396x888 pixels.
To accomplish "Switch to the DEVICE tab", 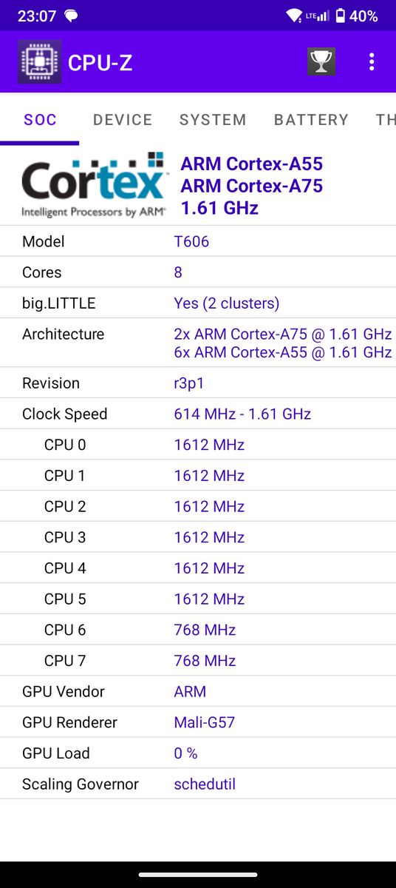I will tap(123, 120).
